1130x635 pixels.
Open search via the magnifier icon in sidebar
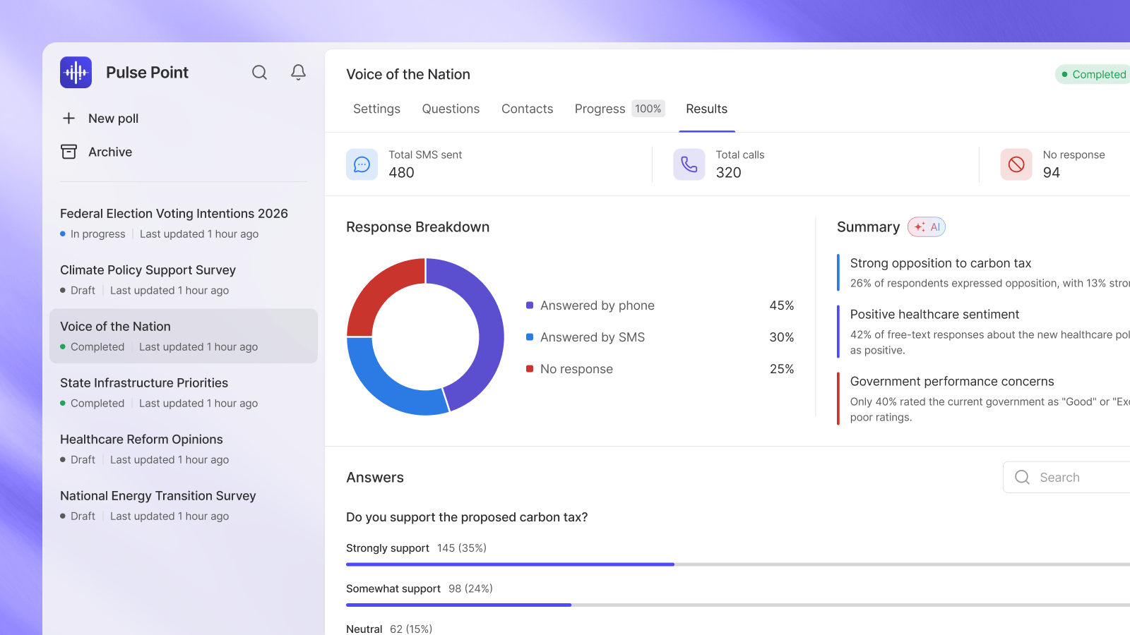(x=260, y=72)
